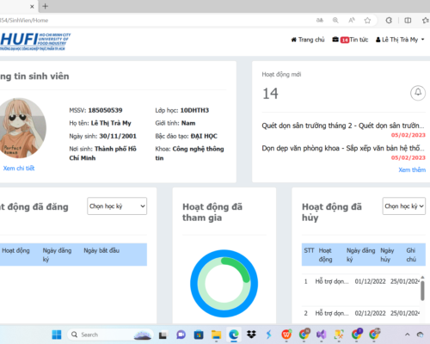This screenshot has height=344, width=430.
Task: Open the read aloud icon
Action: [x=352, y=21]
